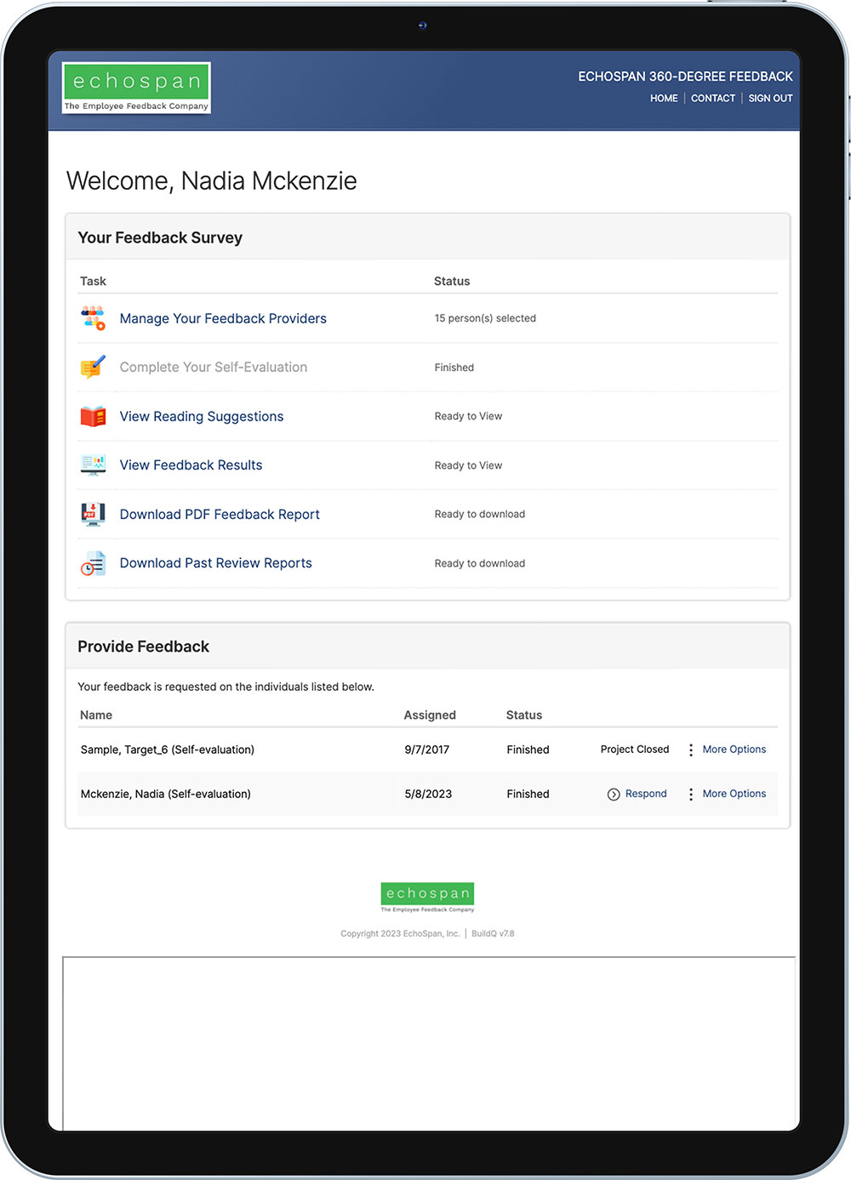851x1180 pixels.
Task: Click the 'Your Feedback Survey' panel heading
Action: point(160,237)
